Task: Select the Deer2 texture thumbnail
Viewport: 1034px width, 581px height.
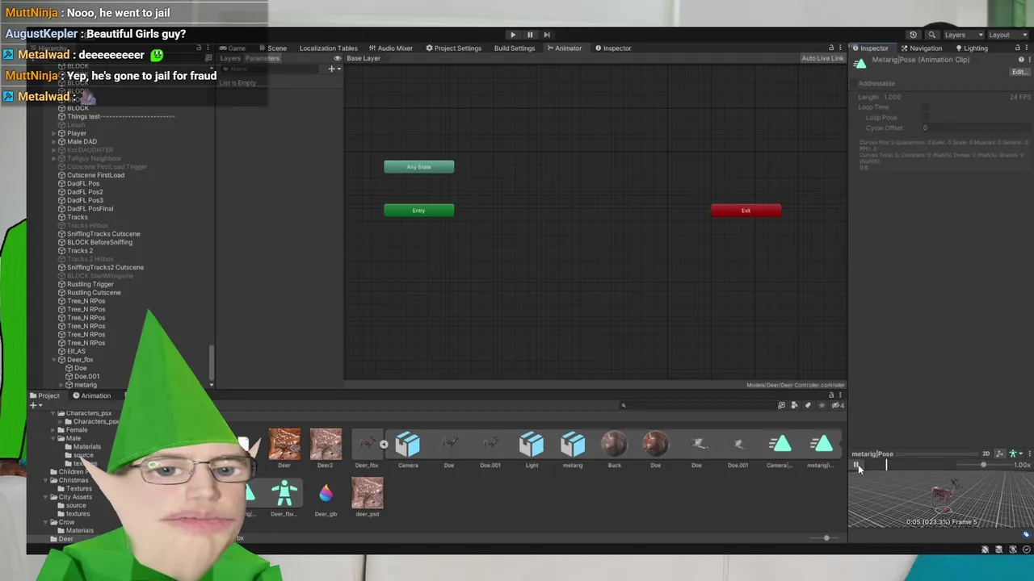Action: tap(326, 444)
